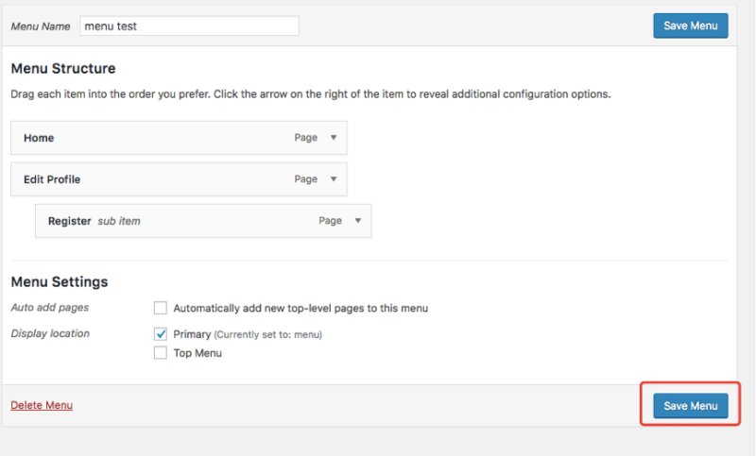Focus the Menu Name text field

coord(189,25)
